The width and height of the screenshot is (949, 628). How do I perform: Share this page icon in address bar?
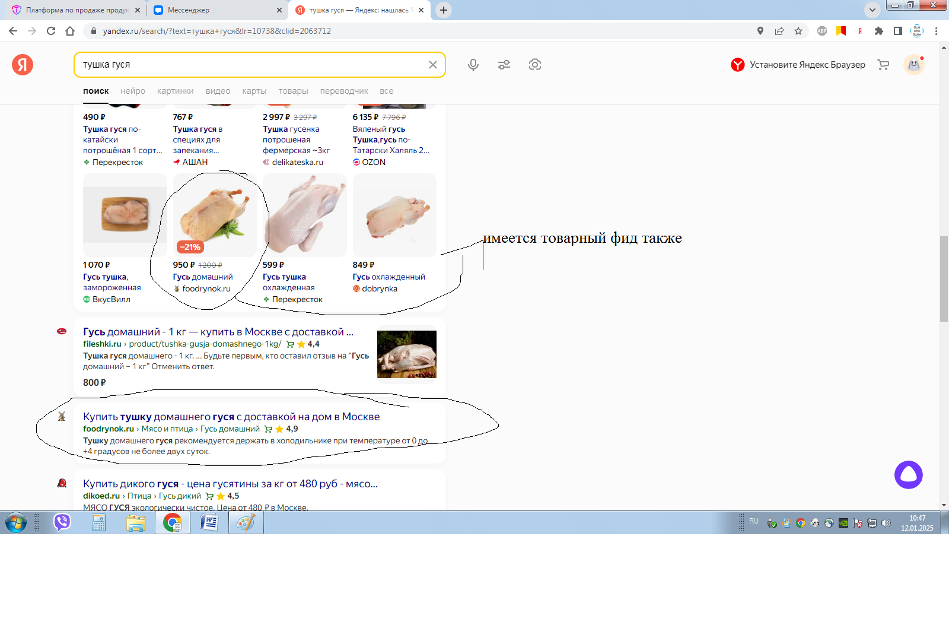779,31
